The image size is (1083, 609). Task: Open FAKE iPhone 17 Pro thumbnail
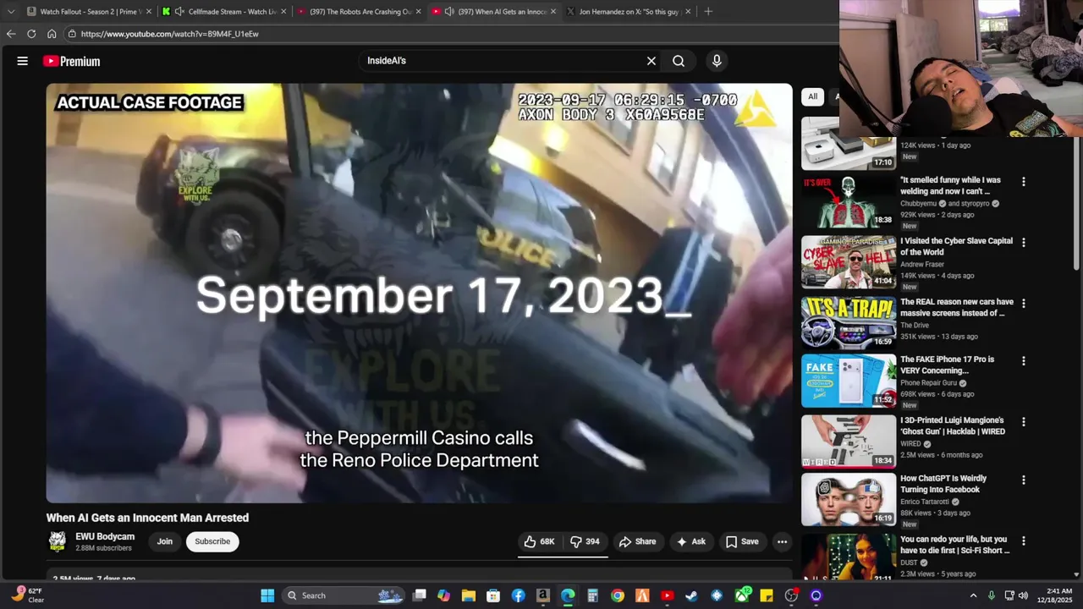point(849,381)
